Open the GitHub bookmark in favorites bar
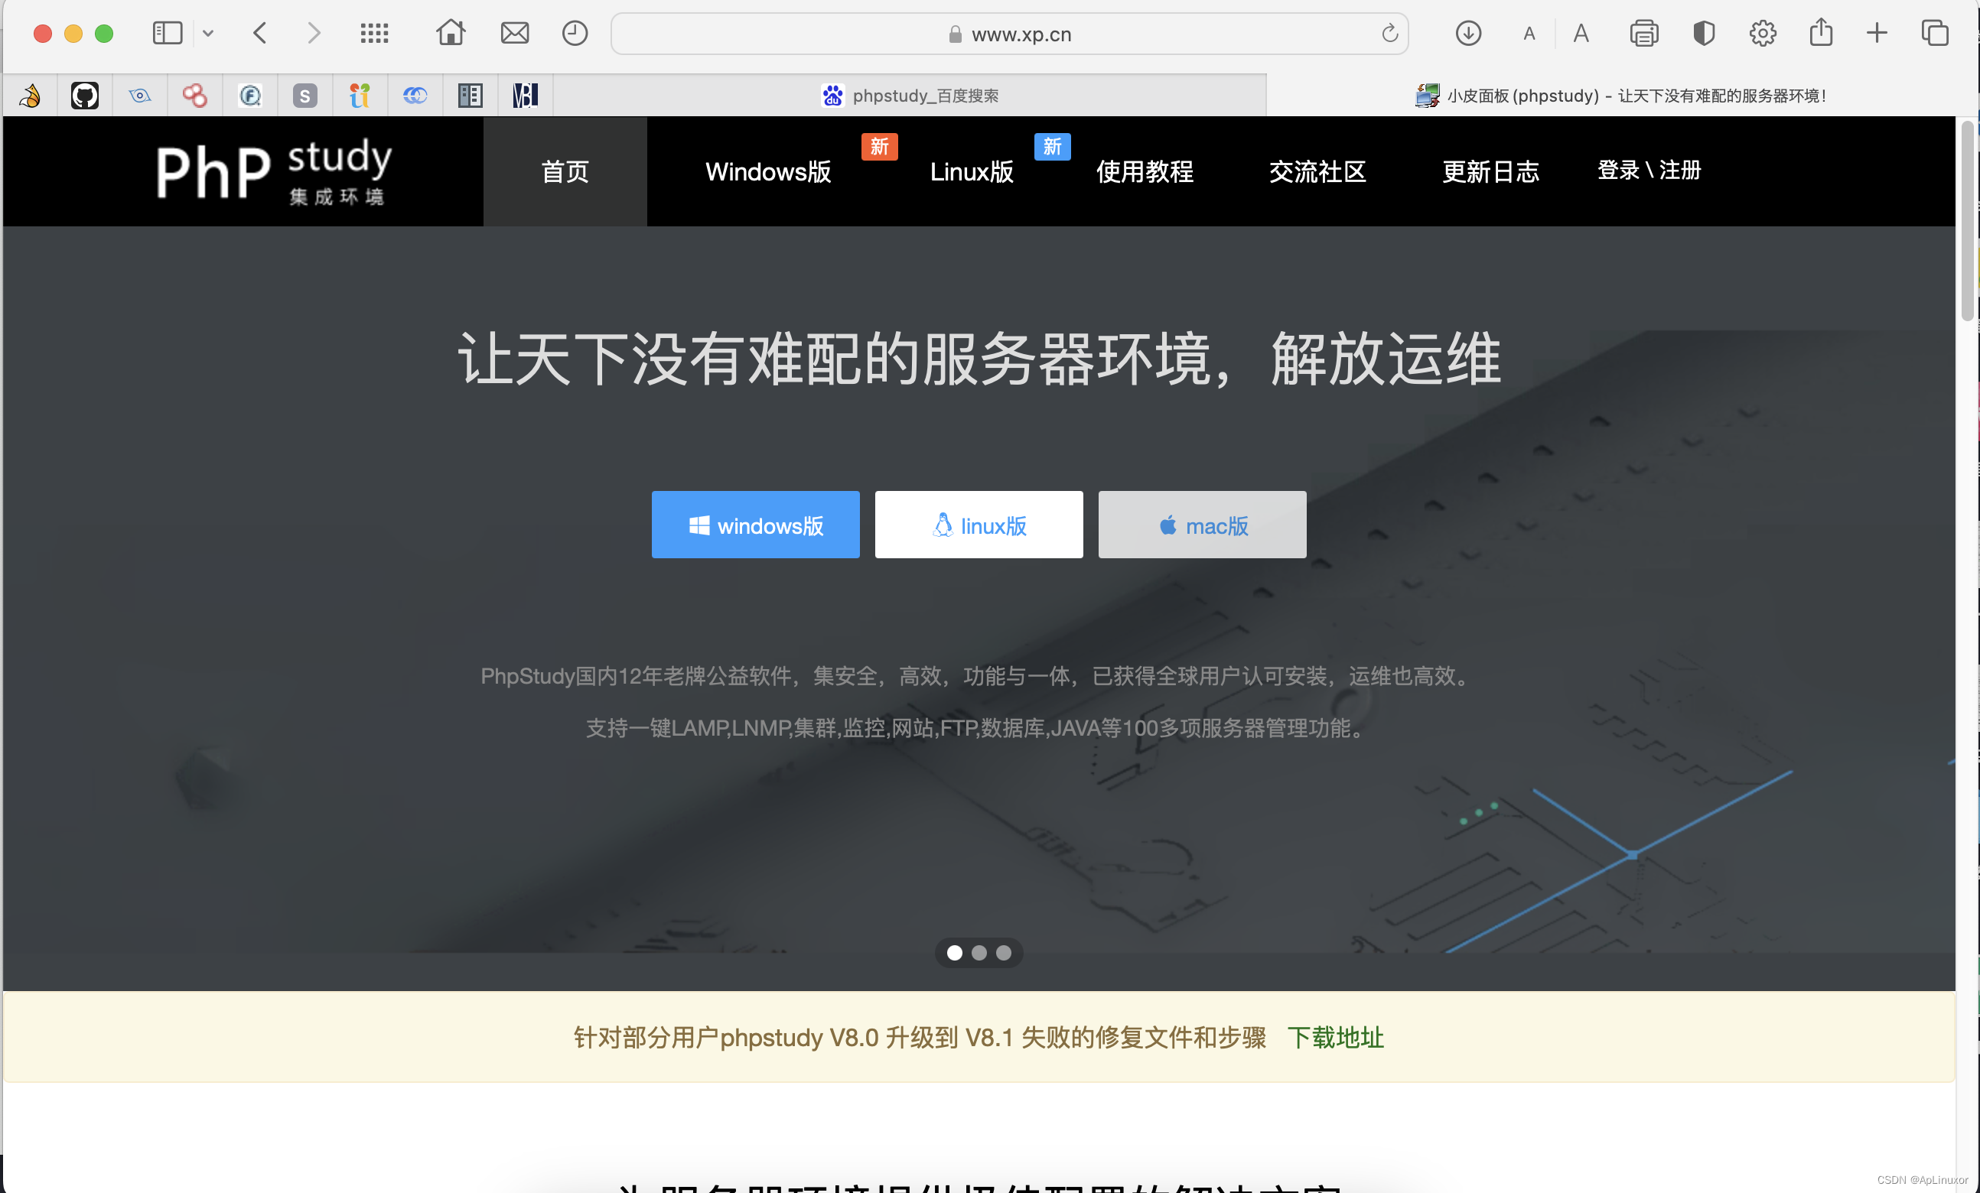Viewport: 1980px width, 1193px height. (x=84, y=95)
